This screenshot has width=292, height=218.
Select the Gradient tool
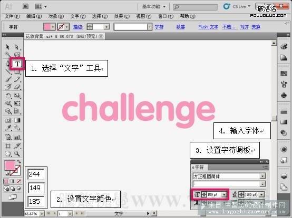17,120
